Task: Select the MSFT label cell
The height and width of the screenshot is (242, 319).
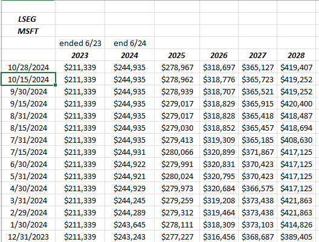Action: point(28,31)
